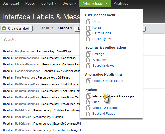
Task: Click the PageResources link
Action: pos(25,77)
